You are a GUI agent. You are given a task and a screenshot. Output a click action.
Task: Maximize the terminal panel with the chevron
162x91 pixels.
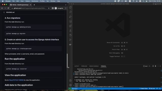[x=158, y=66]
